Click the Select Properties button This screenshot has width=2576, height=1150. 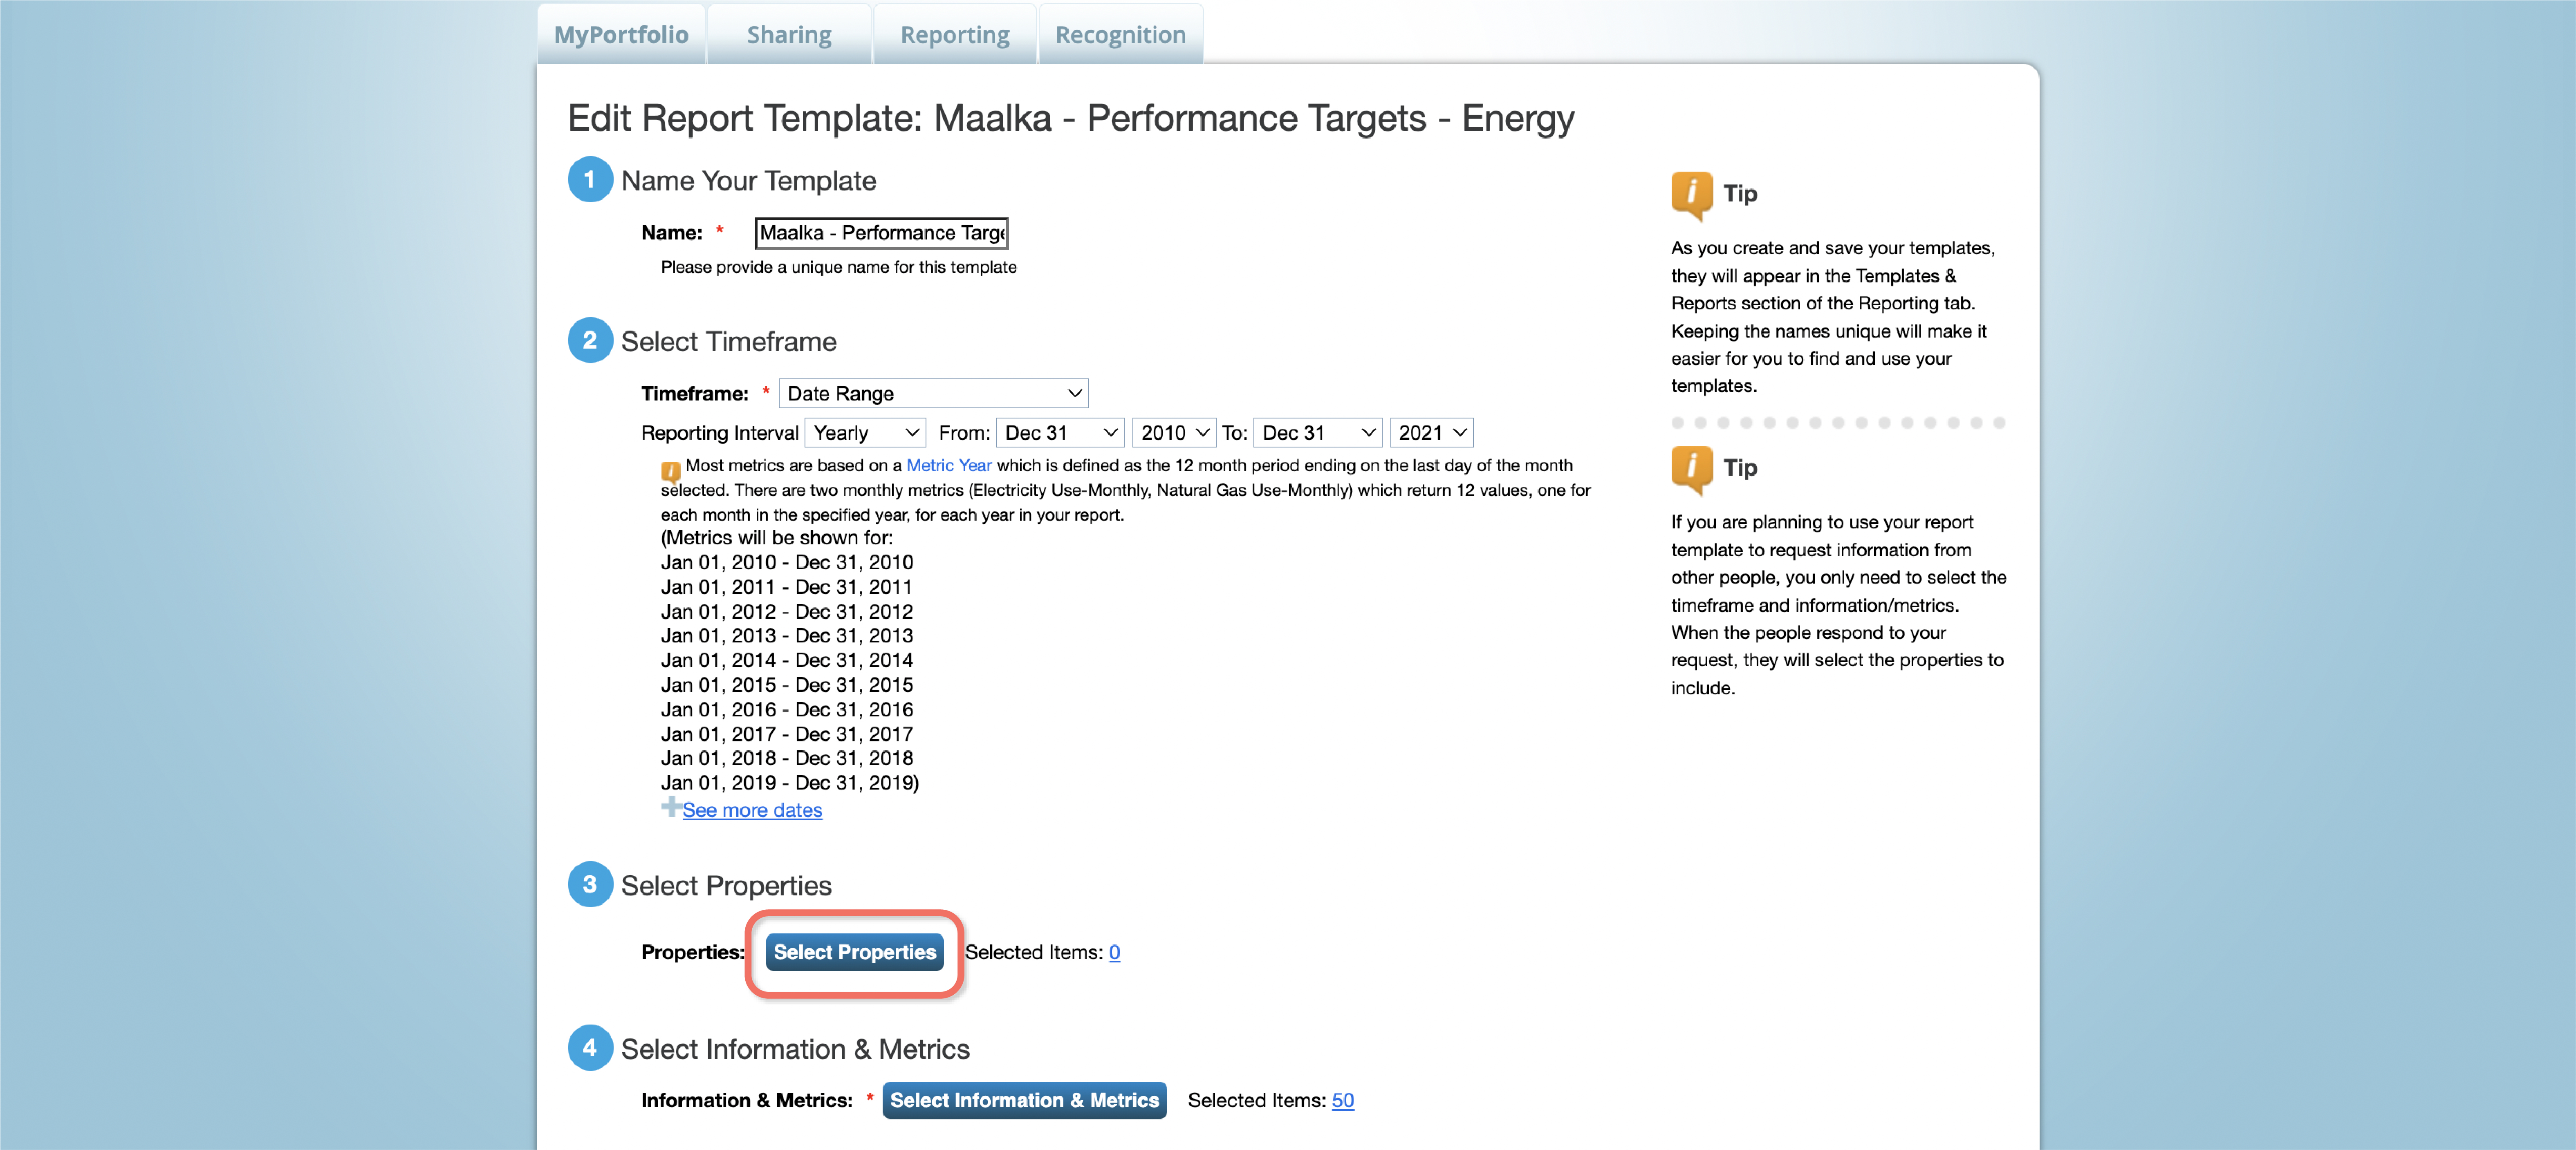point(854,952)
